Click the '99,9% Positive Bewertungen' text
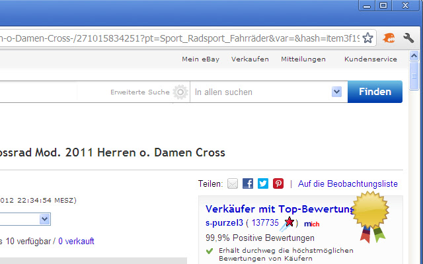The image size is (423, 264). click(260, 238)
